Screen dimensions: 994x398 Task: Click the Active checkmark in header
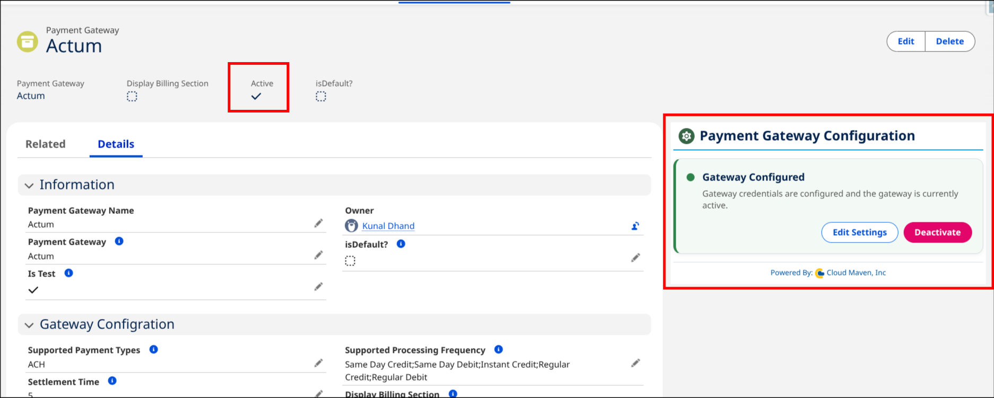point(256,97)
